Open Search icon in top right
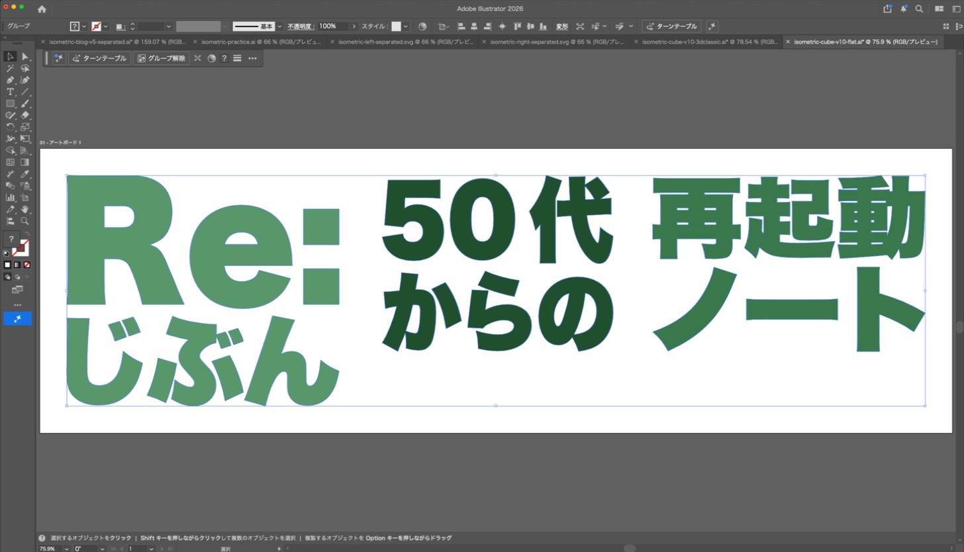 point(919,9)
